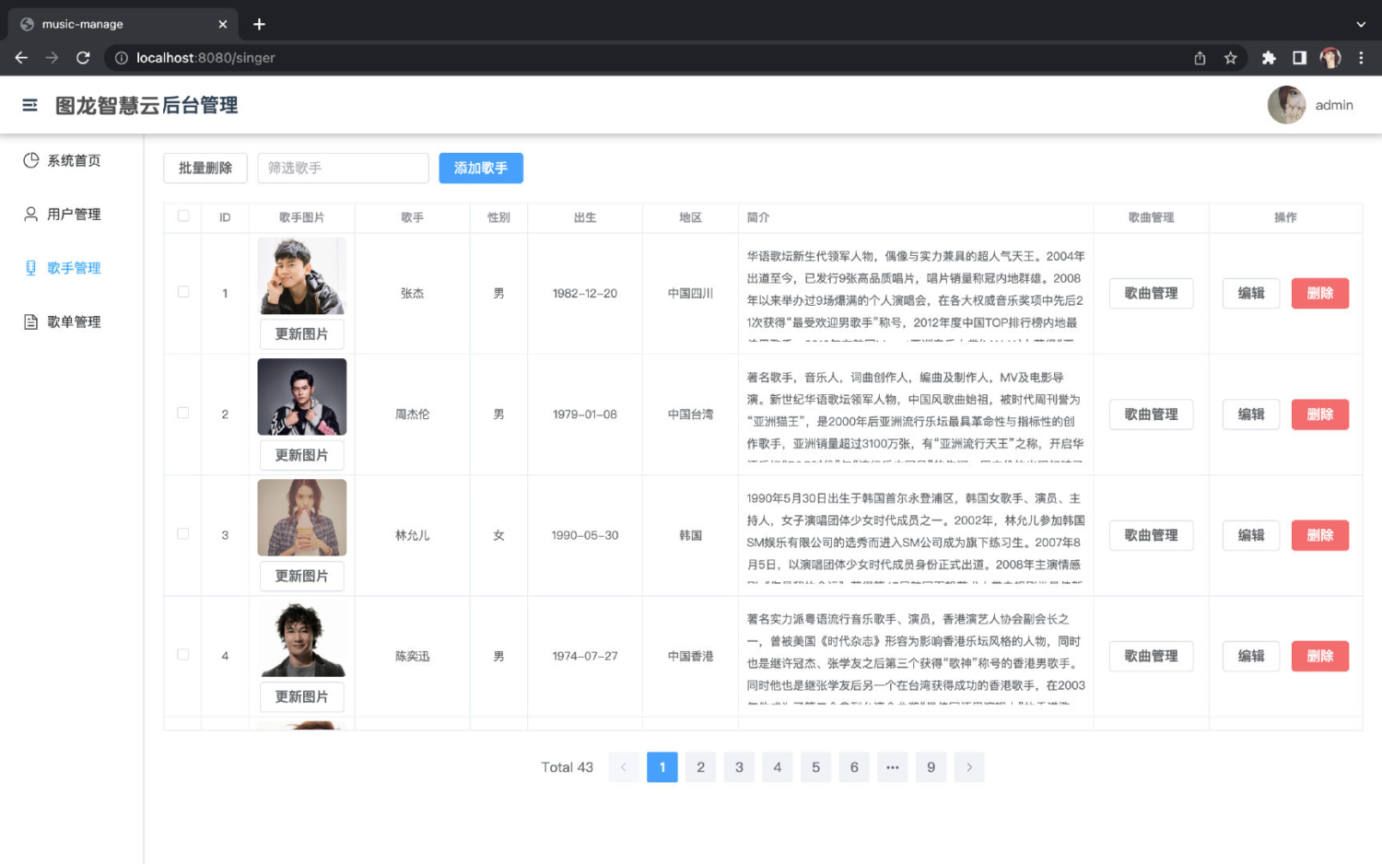Screen dimensions: 1382x864
Task: Go back with browser back arrow
Action: pos(21,58)
